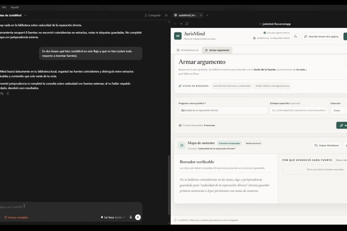Reload the JurisMind page

pos(187,24)
